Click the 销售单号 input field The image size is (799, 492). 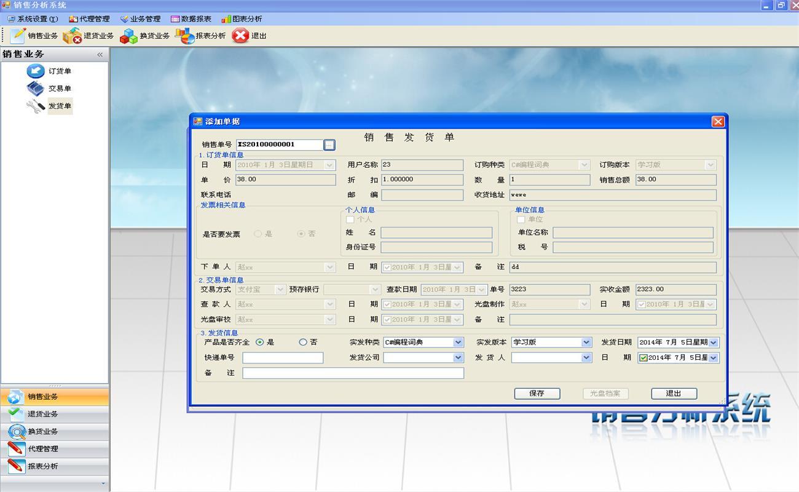280,145
